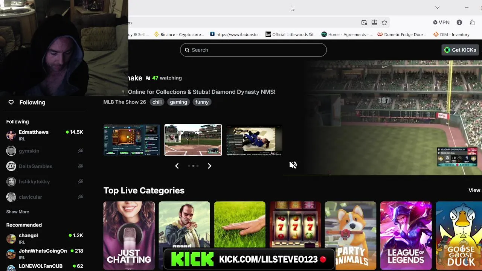Open Grand Theft Auto category card

[185, 236]
